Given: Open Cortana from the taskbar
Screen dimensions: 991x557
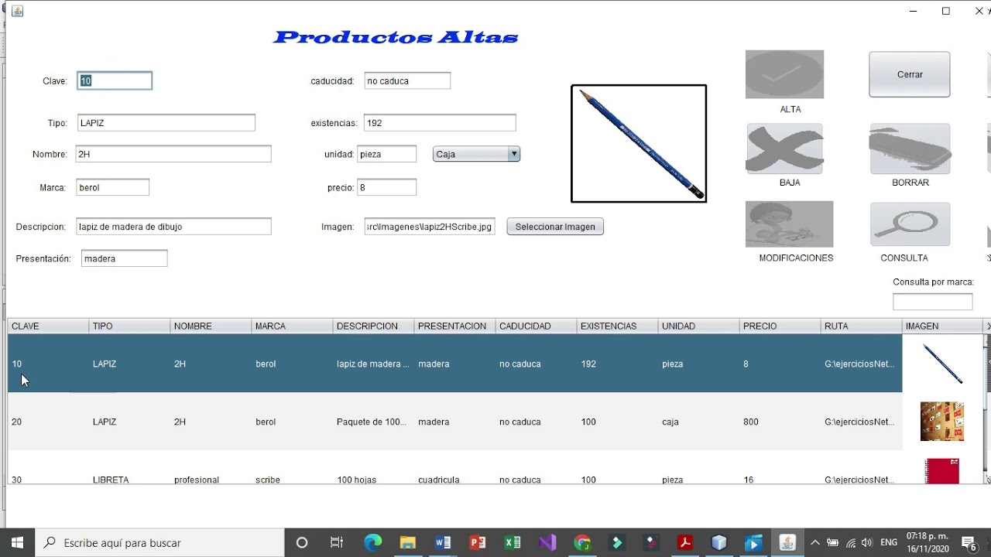Looking at the screenshot, I should 302,543.
